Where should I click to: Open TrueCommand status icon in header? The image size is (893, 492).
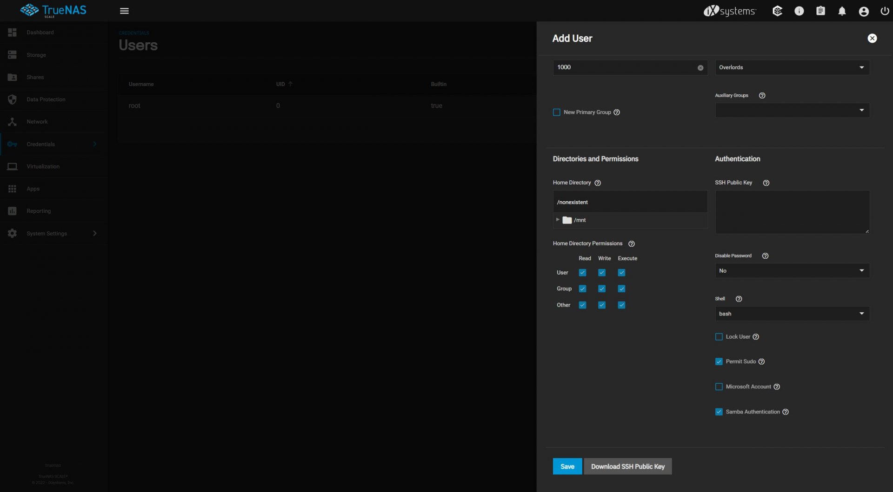777,11
